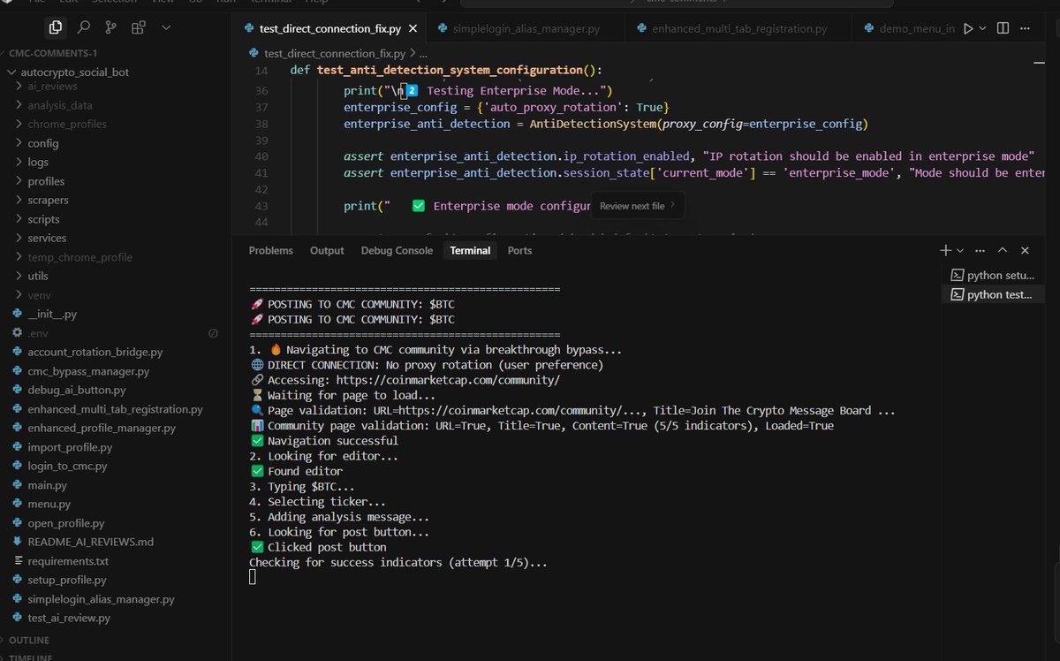The width and height of the screenshot is (1060, 661).
Task: Open terminal panel more actions ellipsis
Action: coord(981,250)
